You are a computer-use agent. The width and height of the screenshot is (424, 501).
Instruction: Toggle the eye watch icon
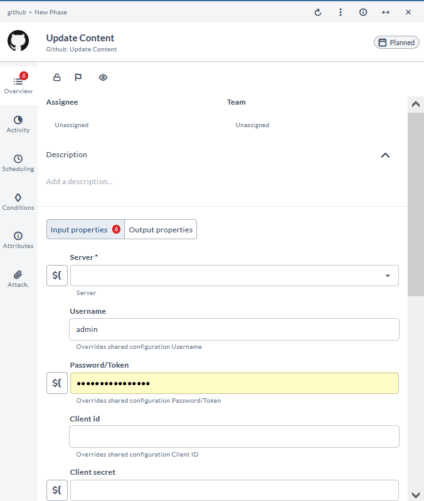pyautogui.click(x=103, y=78)
